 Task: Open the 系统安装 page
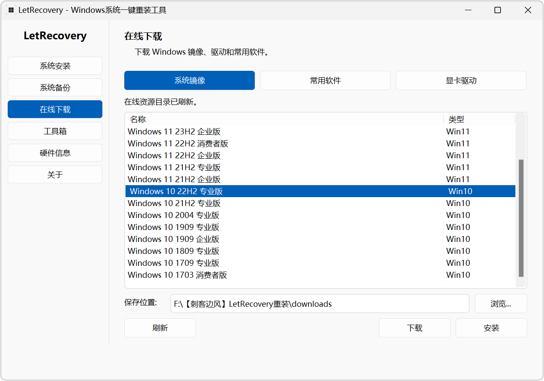pyautogui.click(x=55, y=66)
